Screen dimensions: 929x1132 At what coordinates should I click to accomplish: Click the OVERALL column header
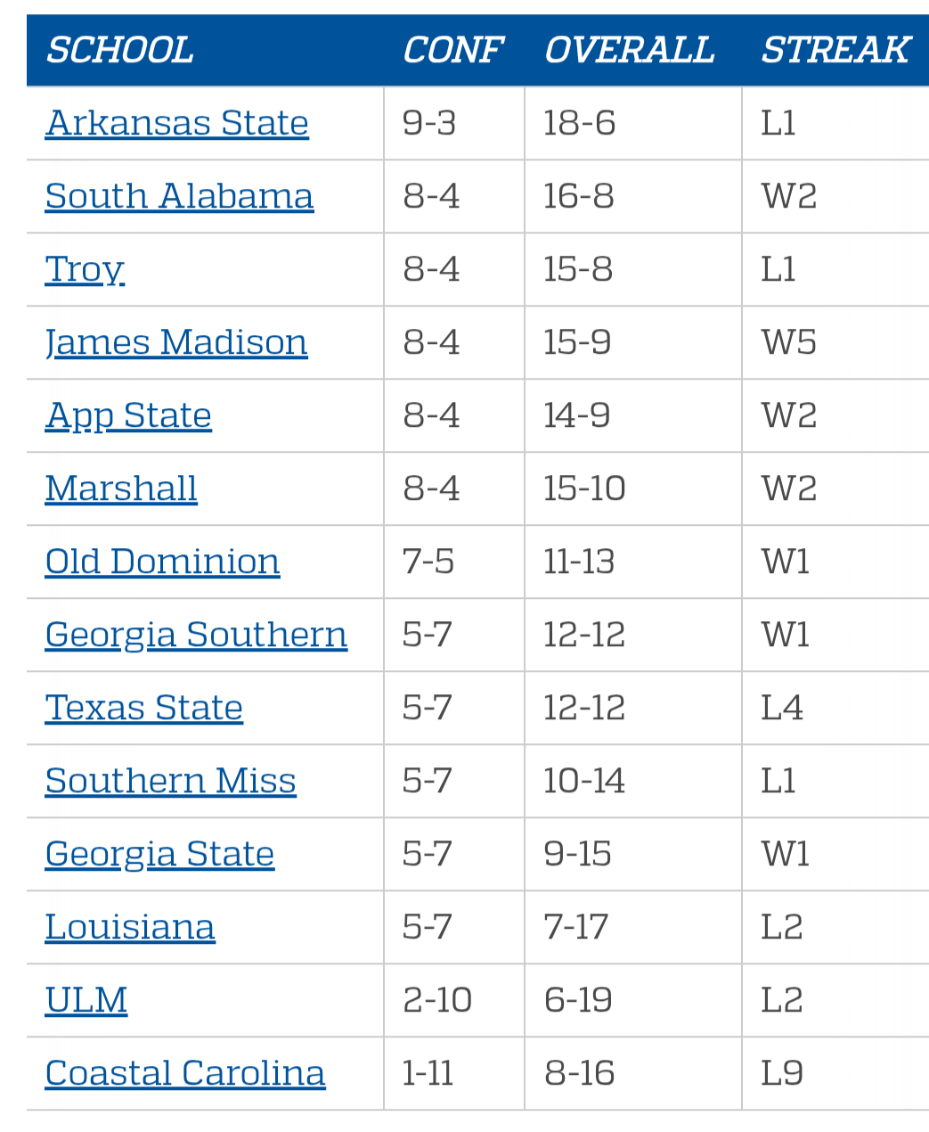tap(629, 50)
